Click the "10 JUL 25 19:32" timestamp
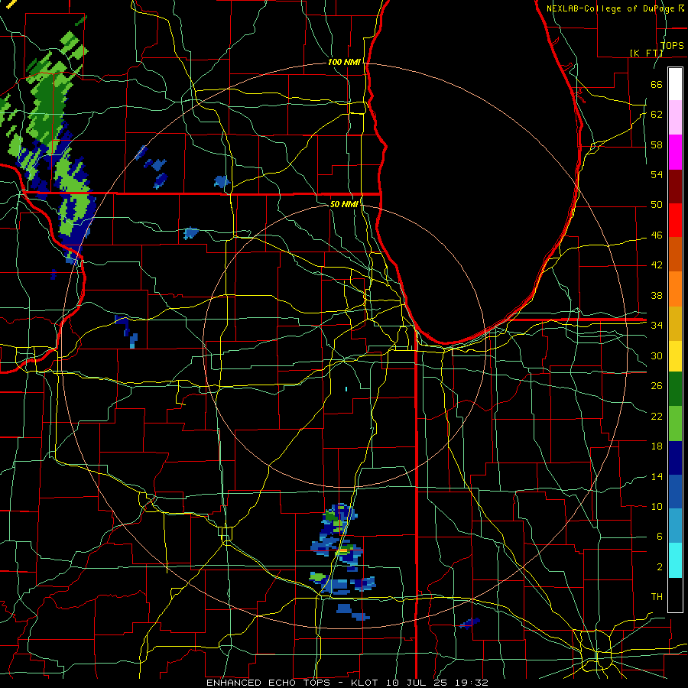The width and height of the screenshot is (688, 688). (437, 683)
